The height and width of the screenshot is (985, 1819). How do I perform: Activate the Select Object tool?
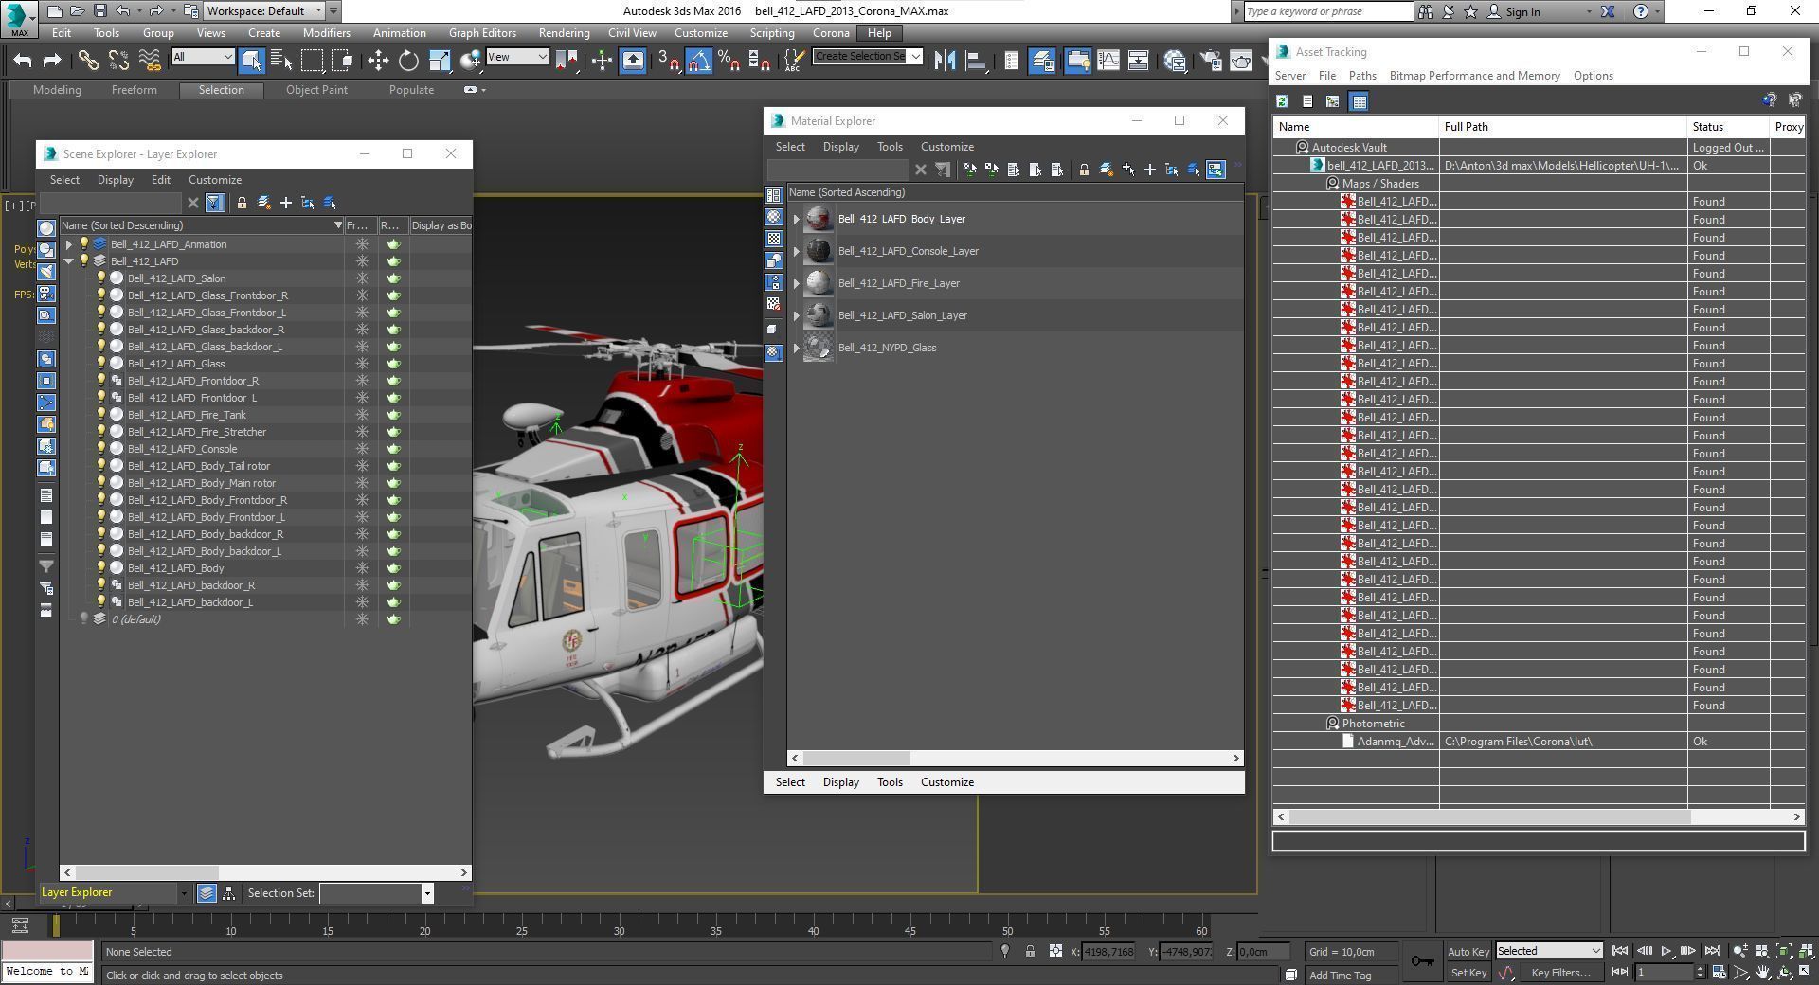pyautogui.click(x=251, y=61)
